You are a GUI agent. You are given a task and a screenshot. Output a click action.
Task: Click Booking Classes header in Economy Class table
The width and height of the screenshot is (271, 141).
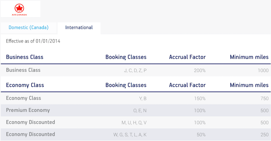(x=126, y=85)
